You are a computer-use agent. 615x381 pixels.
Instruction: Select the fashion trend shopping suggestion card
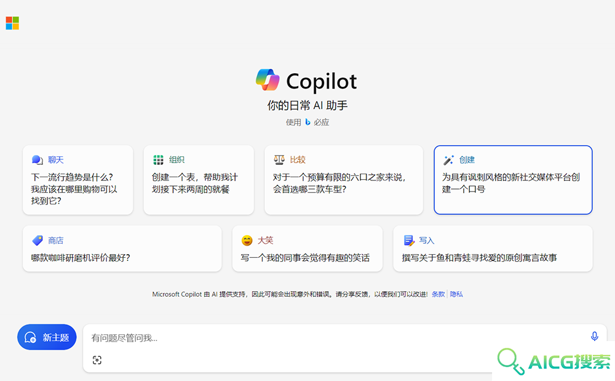pos(77,180)
